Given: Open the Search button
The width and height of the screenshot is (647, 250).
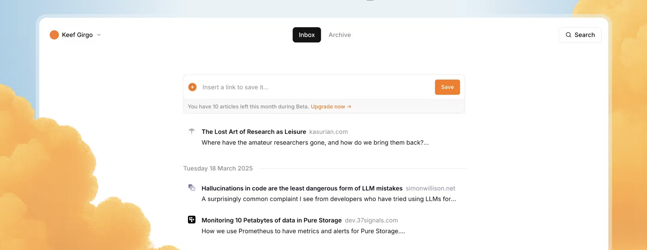Looking at the screenshot, I should coord(580,35).
